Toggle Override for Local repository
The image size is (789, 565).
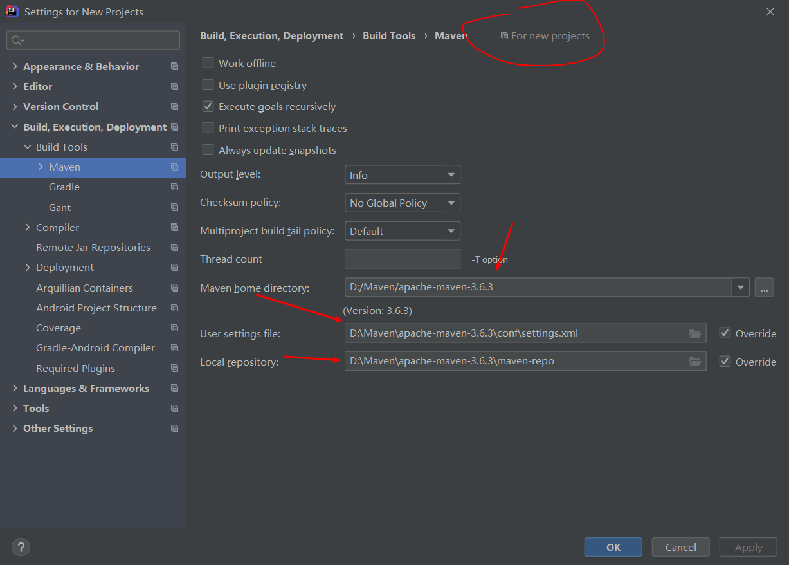coord(725,361)
